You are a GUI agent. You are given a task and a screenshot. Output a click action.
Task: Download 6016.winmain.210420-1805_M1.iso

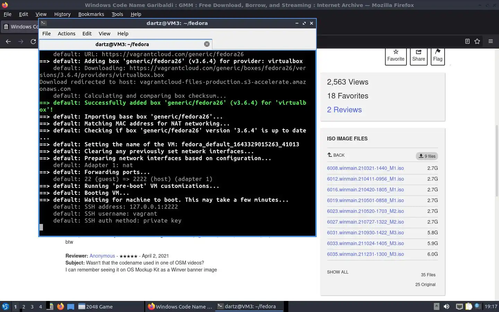pos(365,190)
